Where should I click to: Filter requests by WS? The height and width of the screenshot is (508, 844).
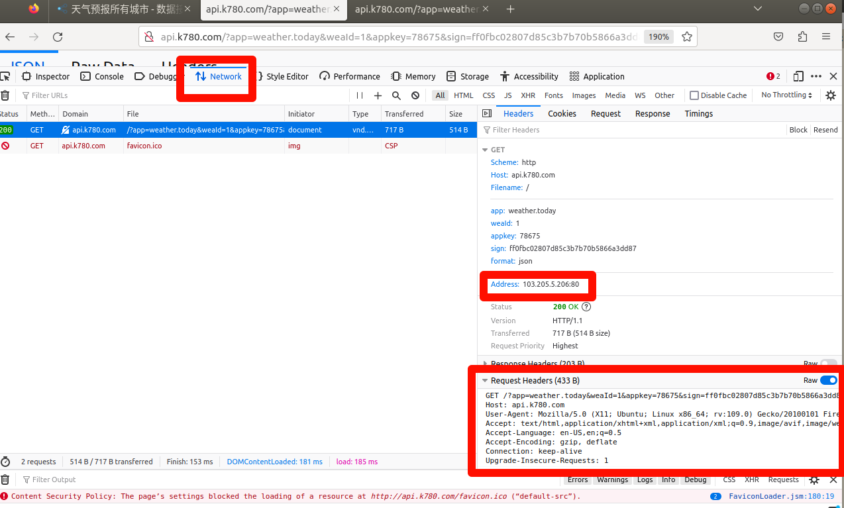click(640, 95)
